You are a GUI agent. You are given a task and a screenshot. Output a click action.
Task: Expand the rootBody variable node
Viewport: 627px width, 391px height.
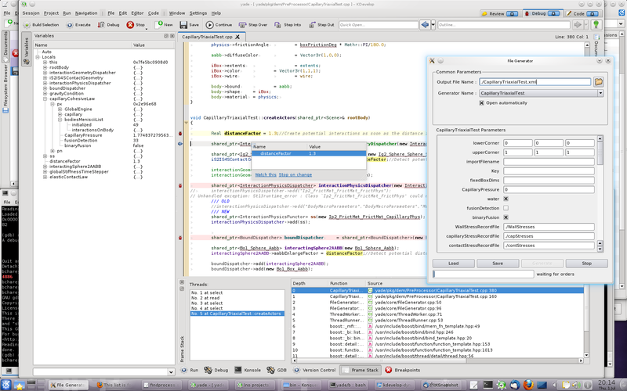click(45, 67)
